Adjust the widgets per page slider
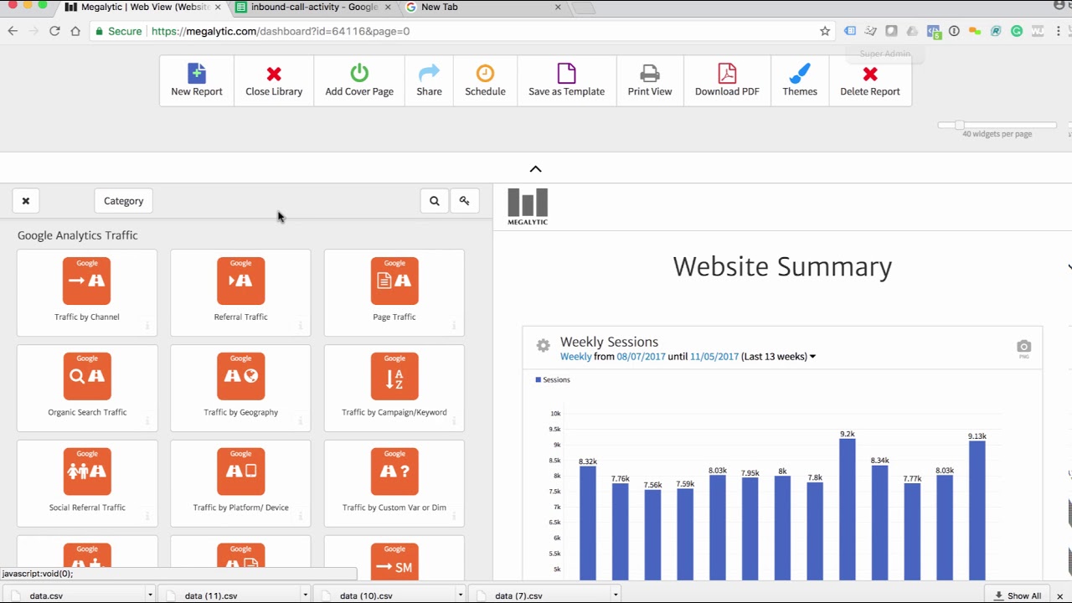 [960, 125]
